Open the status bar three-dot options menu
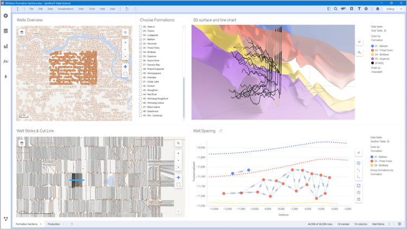Viewport: 407px width, 230px height. coord(389,224)
